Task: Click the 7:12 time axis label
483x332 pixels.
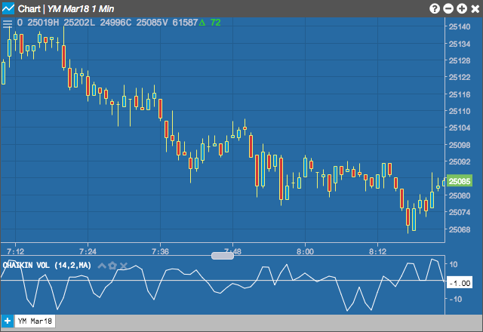Action: 15,251
